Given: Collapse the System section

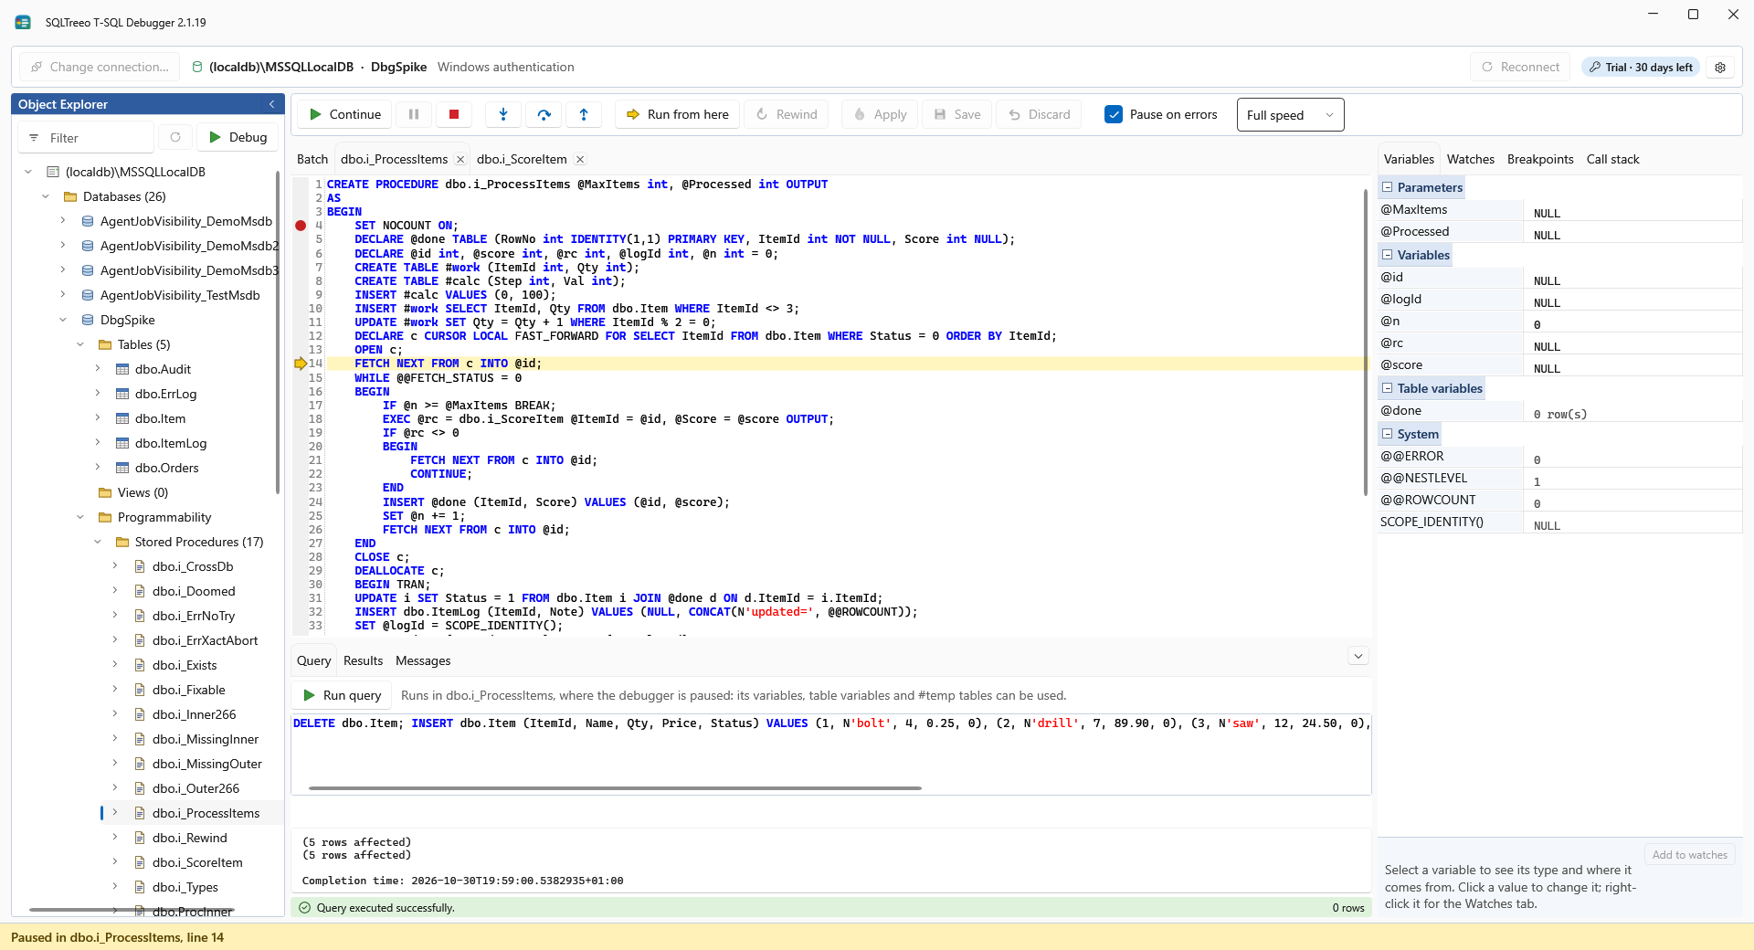Looking at the screenshot, I should point(1388,434).
